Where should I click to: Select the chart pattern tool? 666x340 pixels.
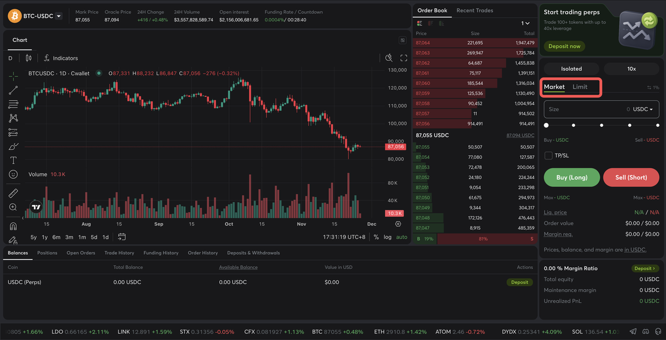coord(13,118)
